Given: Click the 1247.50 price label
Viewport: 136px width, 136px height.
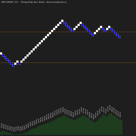Looking at the screenshot, I should point(110,108).
